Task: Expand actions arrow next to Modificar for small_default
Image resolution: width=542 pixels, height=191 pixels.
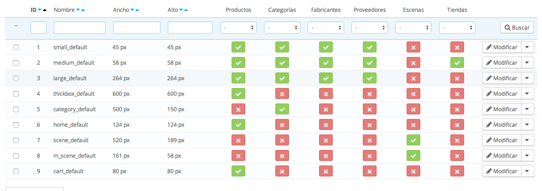Action: coord(527,47)
